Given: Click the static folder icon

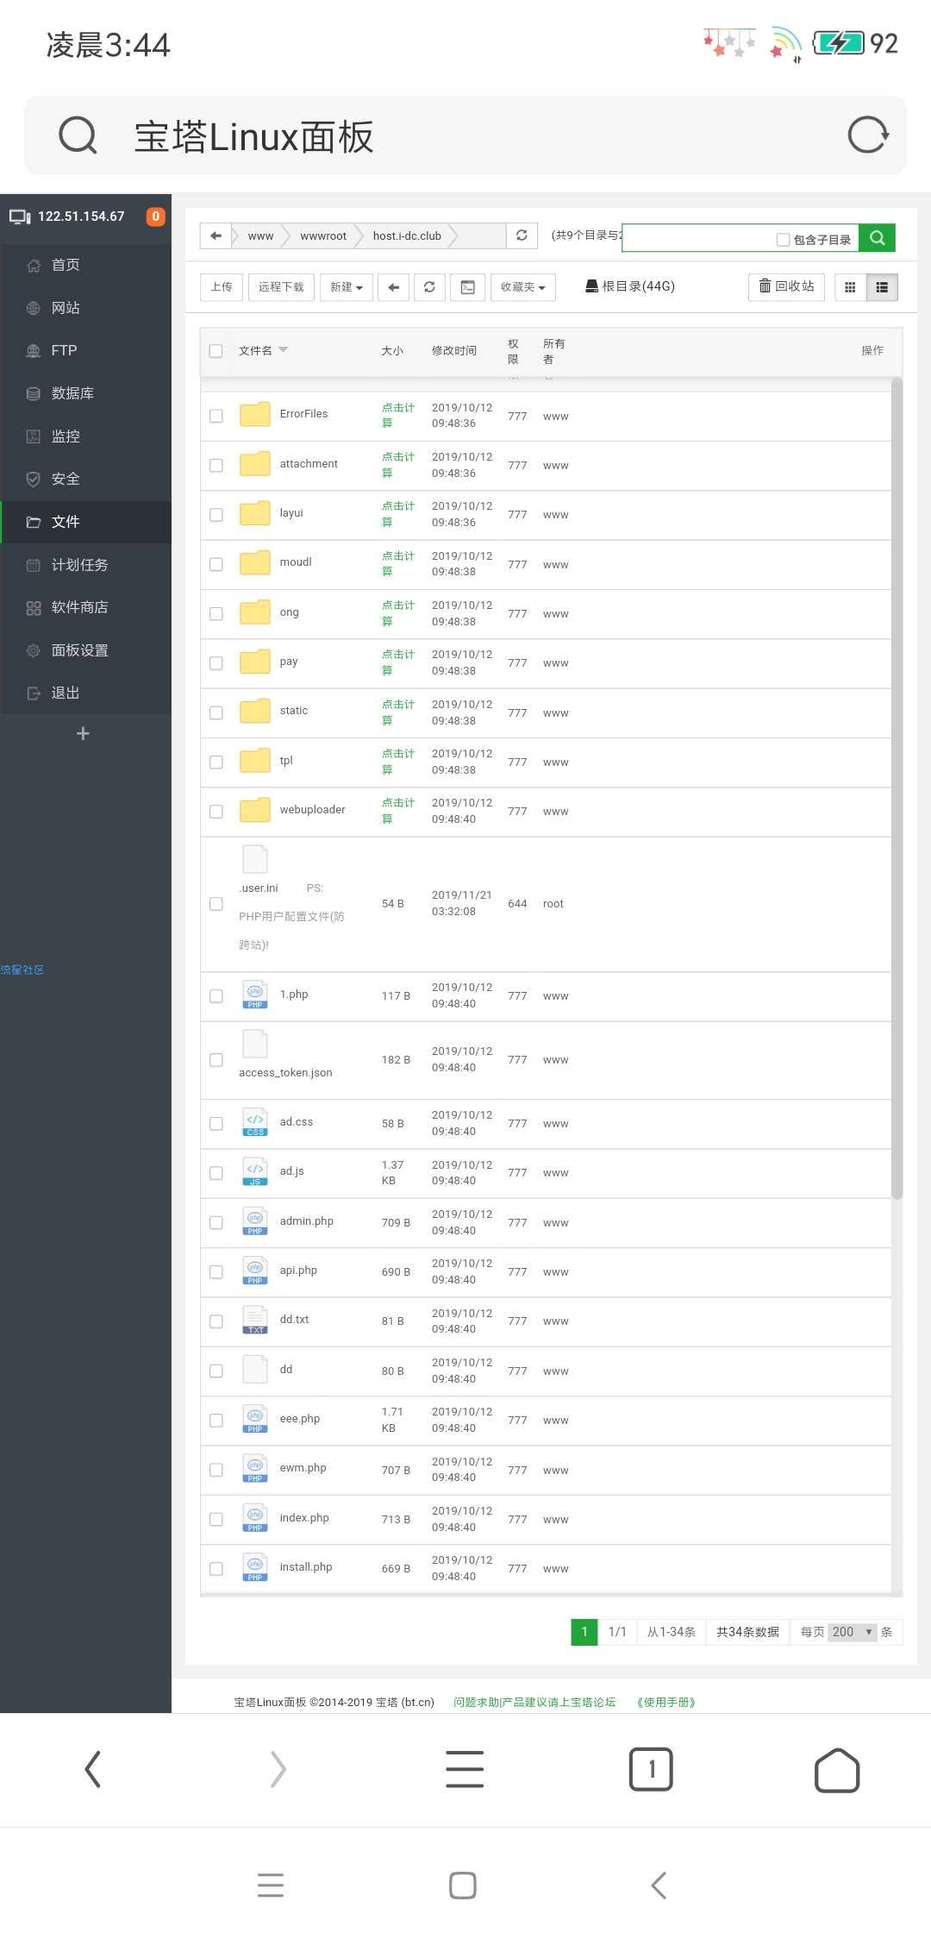Looking at the screenshot, I should (x=254, y=712).
